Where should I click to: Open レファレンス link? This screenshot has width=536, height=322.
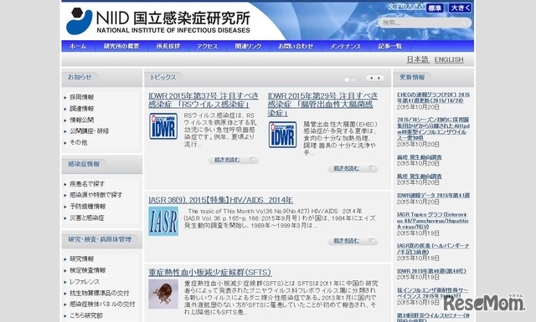point(85,282)
